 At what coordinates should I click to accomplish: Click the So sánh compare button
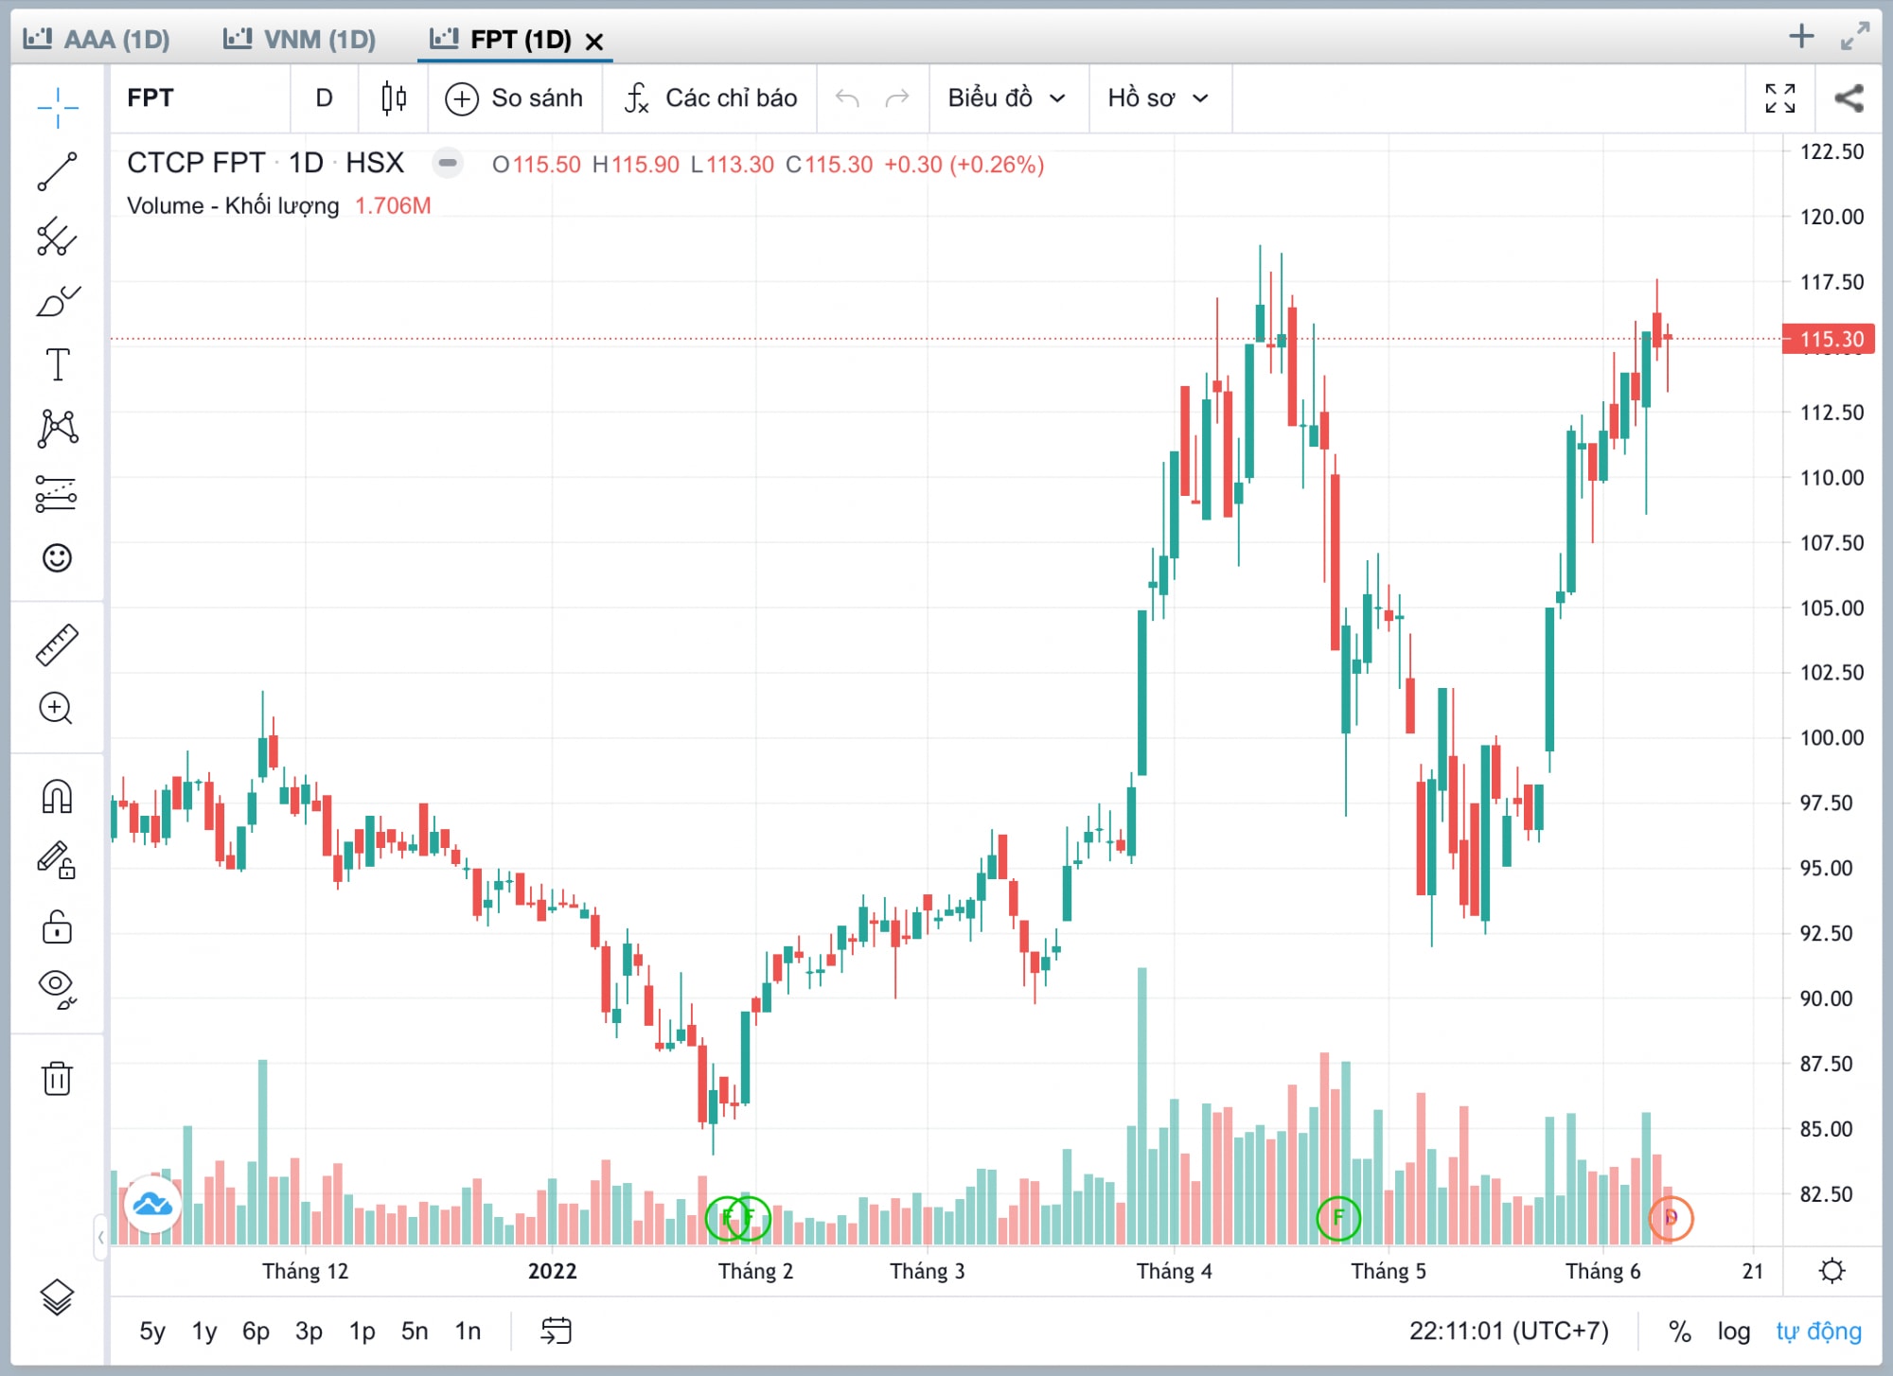[515, 98]
